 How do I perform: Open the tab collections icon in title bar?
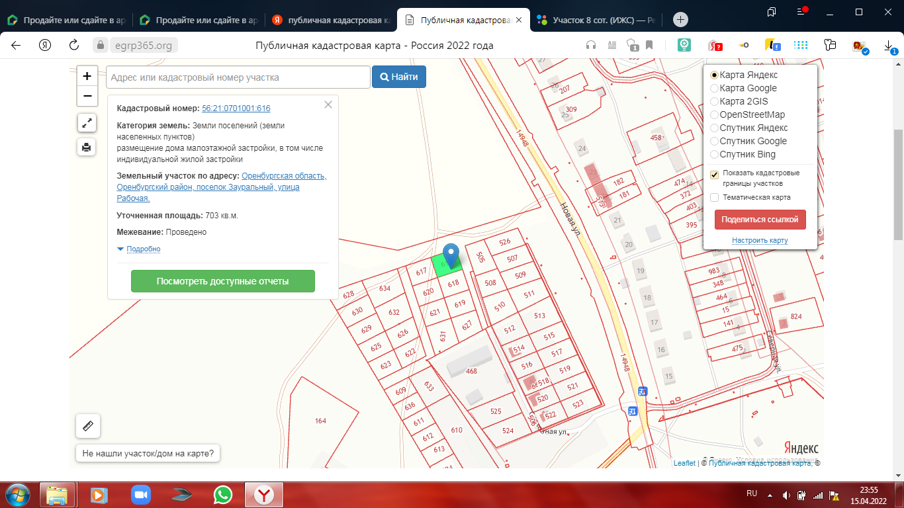pos(772,12)
